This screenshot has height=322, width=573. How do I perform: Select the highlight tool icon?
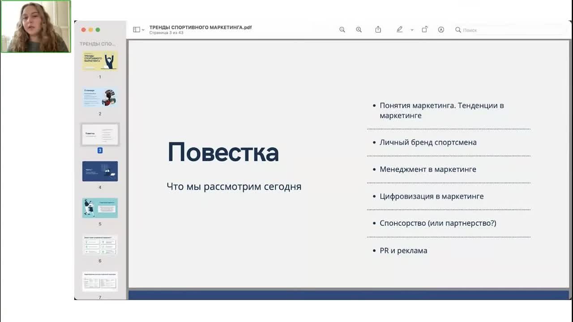point(441,30)
